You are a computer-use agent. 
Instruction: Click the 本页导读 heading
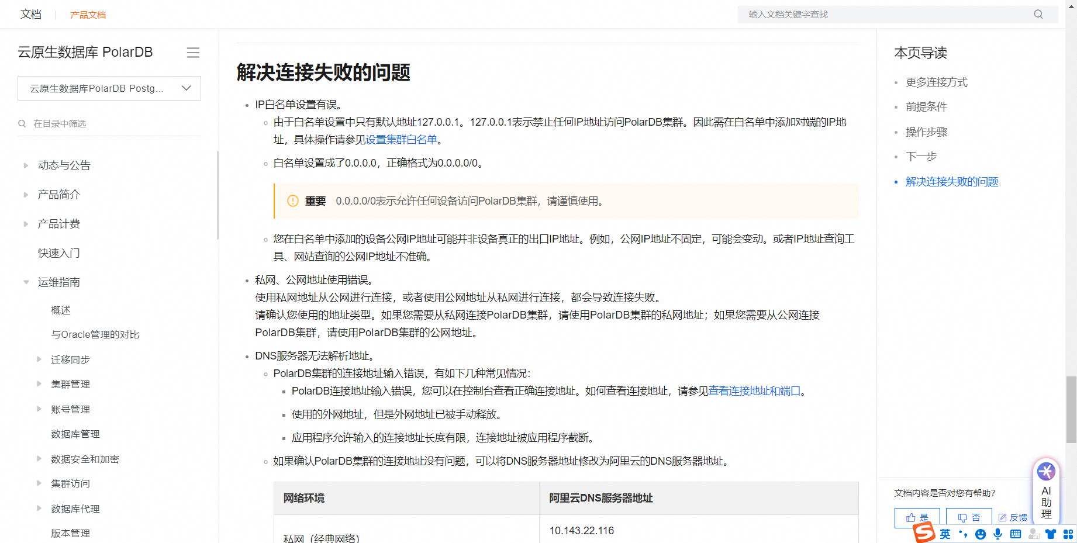coord(921,53)
